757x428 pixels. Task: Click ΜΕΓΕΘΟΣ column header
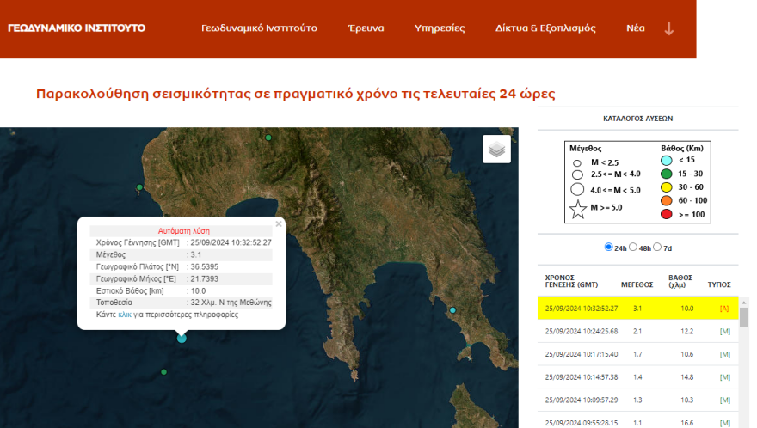637,284
